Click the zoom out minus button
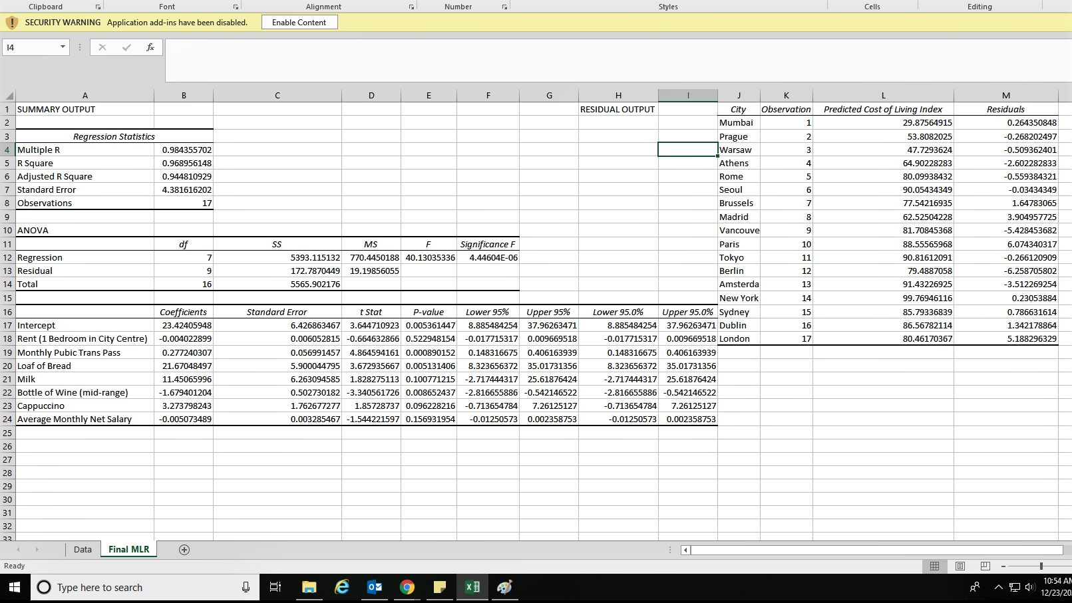The image size is (1072, 603). pyautogui.click(x=1003, y=566)
